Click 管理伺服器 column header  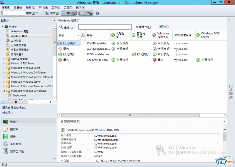142,35
